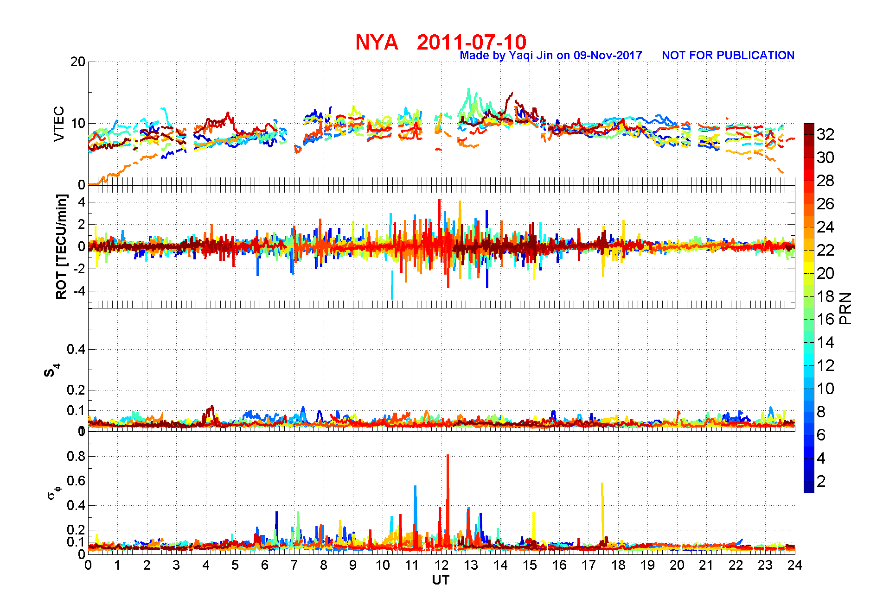Image resolution: width=883 pixels, height=616 pixels.
Task: Select colorbar tick label '32'
Action: (825, 134)
